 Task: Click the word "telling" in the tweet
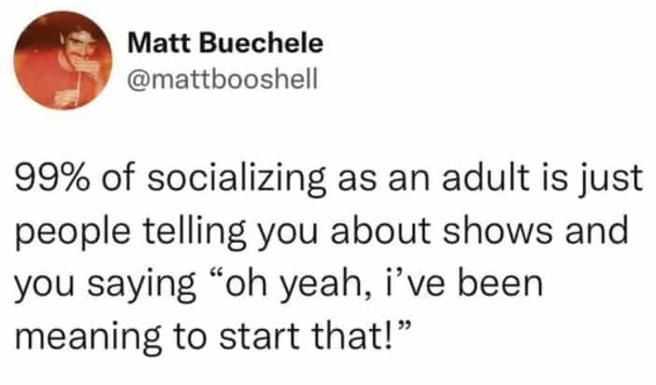[181, 231]
